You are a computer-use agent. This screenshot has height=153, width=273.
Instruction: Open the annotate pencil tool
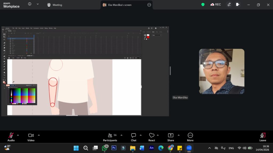point(229,5)
